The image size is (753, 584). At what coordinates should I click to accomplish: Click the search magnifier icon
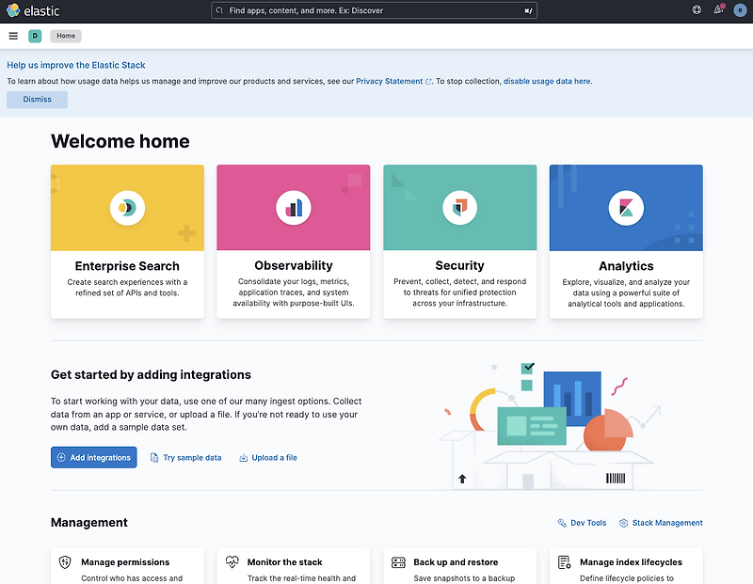coord(219,10)
